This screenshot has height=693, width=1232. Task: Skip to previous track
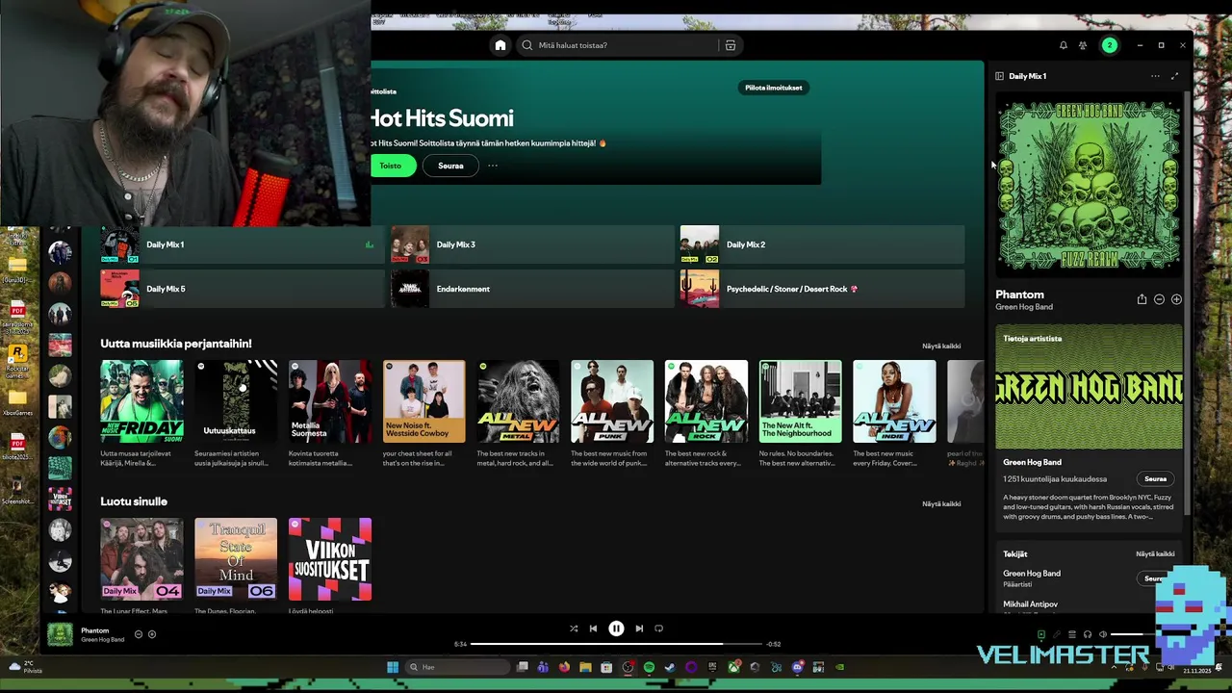(x=593, y=629)
